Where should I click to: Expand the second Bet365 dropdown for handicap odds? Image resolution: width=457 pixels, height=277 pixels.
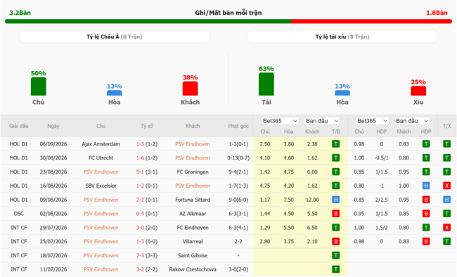pyautogui.click(x=372, y=121)
